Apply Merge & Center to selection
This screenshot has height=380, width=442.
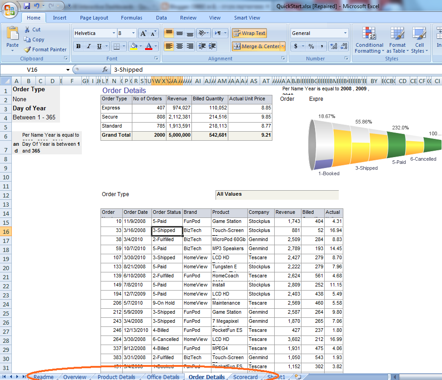click(256, 46)
